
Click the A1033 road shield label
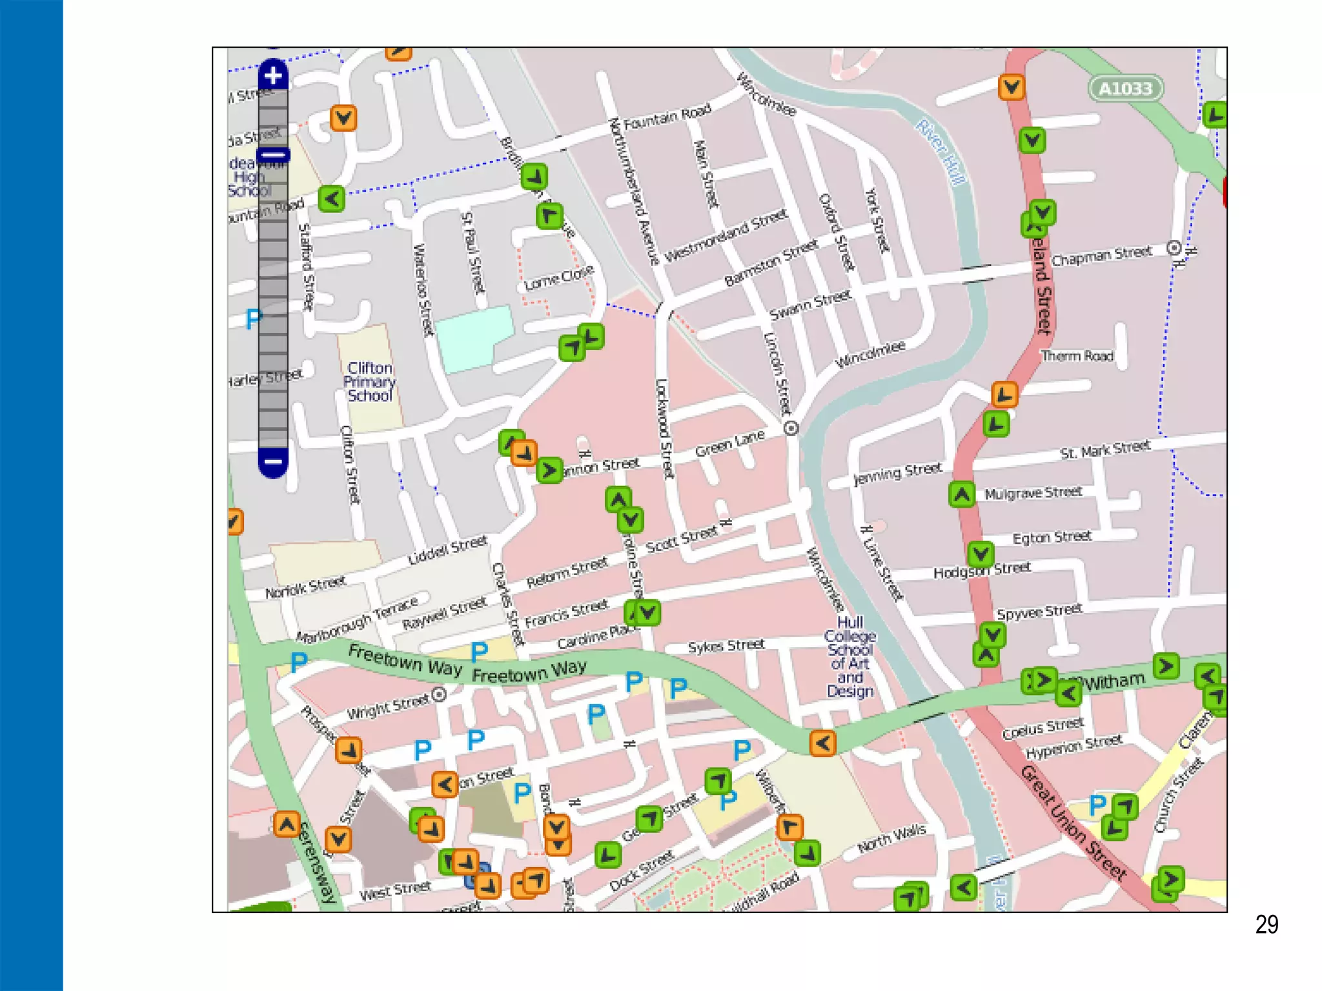tap(1125, 88)
